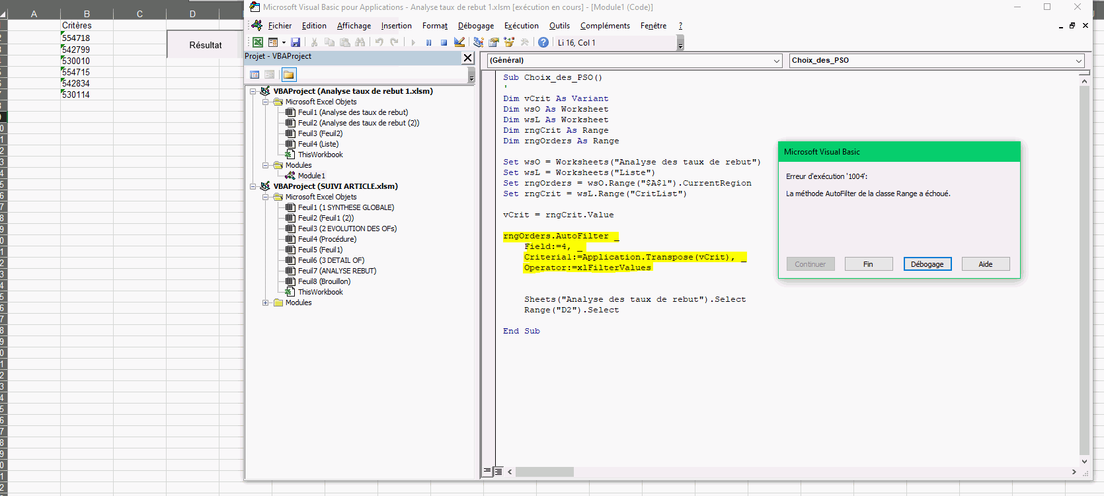
Task: Click the blue Help question mark icon
Action: click(x=543, y=42)
